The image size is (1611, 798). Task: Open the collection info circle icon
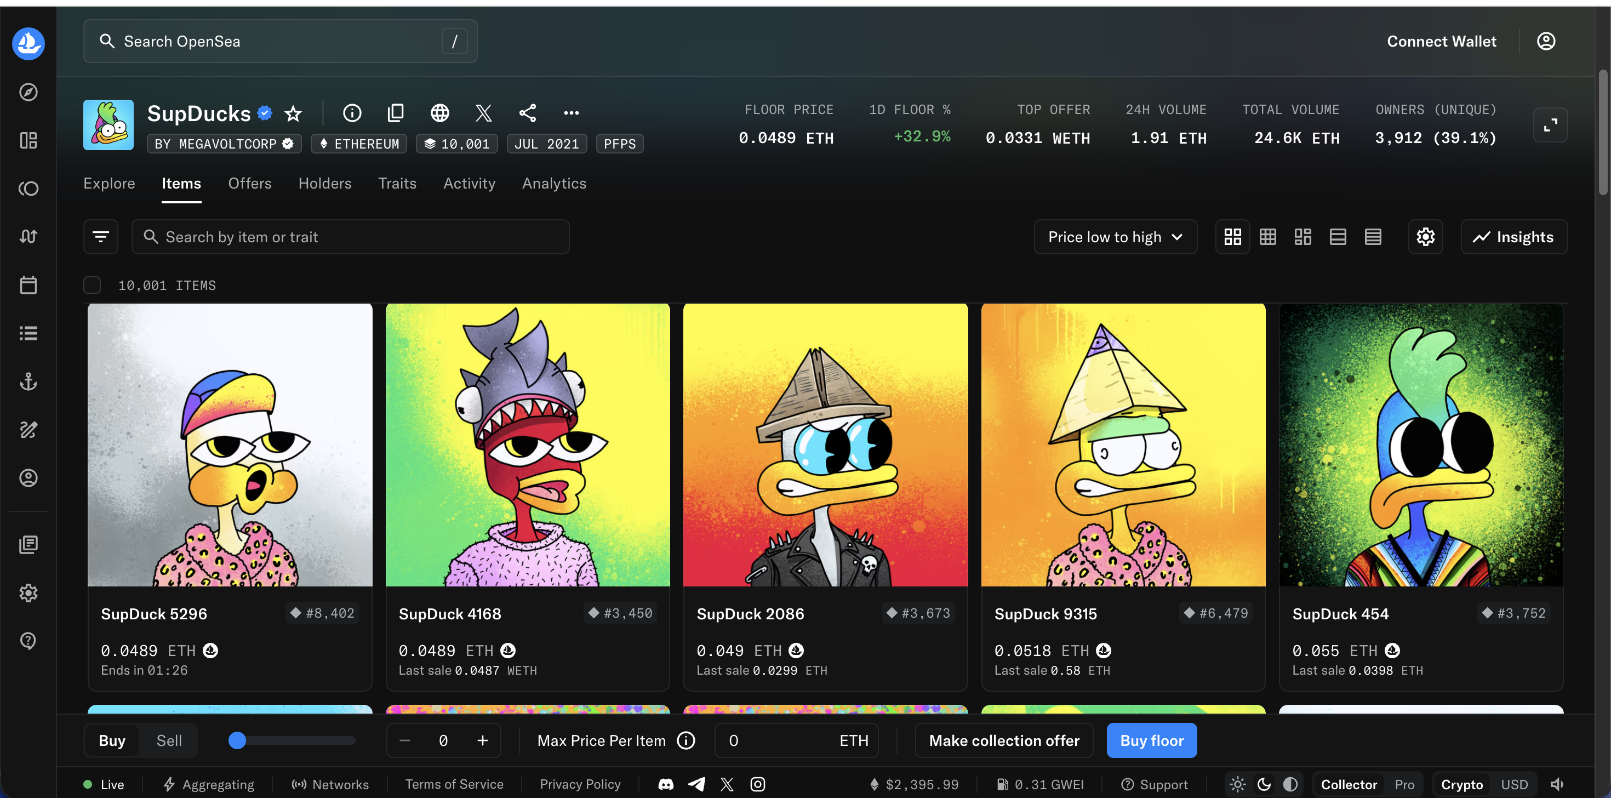click(352, 112)
